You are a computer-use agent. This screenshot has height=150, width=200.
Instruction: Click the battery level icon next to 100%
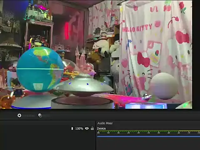point(72,128)
